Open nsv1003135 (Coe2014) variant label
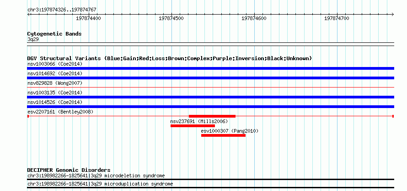The height and width of the screenshot is (191, 407). click(x=55, y=93)
